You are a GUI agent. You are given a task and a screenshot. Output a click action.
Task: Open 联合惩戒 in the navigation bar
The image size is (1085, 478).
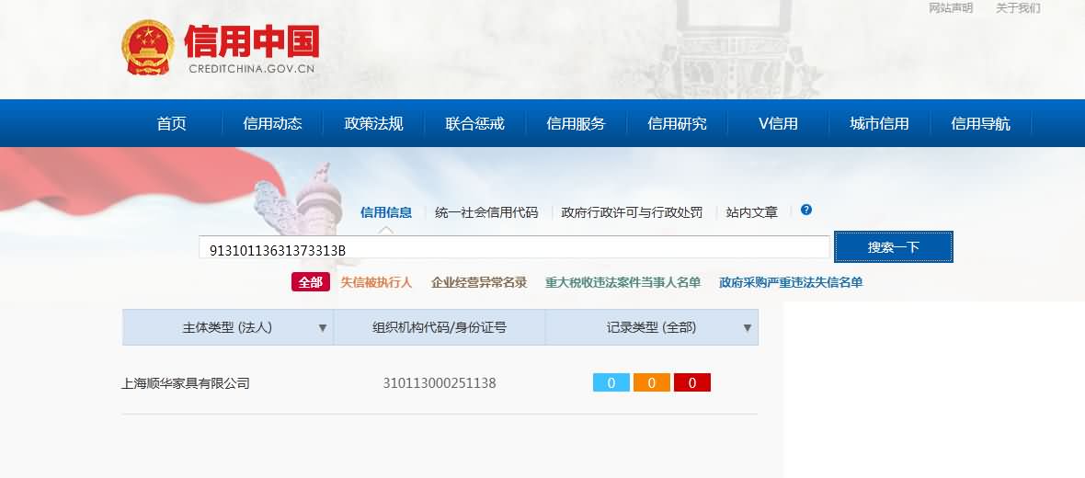click(474, 124)
